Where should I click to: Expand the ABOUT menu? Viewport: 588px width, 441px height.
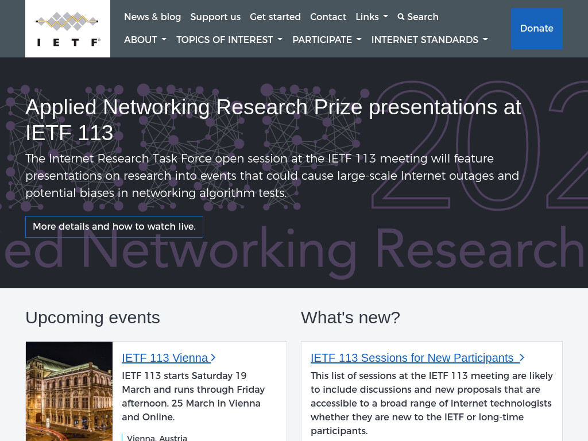coord(145,40)
